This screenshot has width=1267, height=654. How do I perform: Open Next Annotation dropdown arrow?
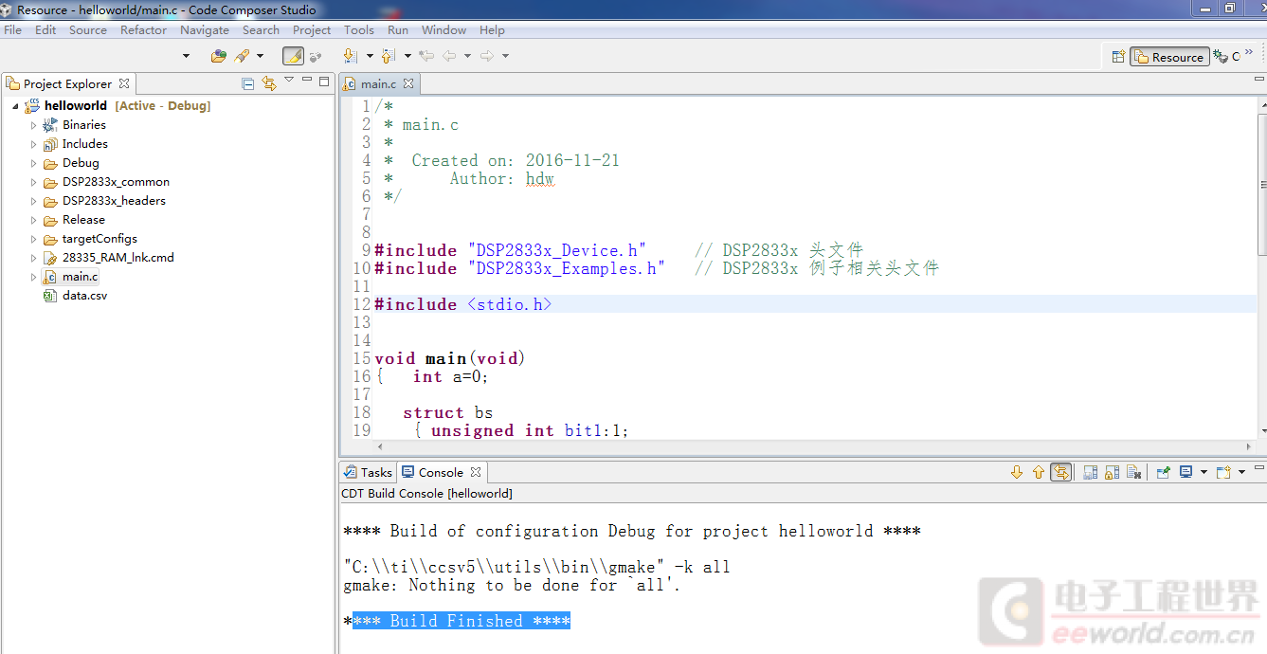tap(369, 56)
